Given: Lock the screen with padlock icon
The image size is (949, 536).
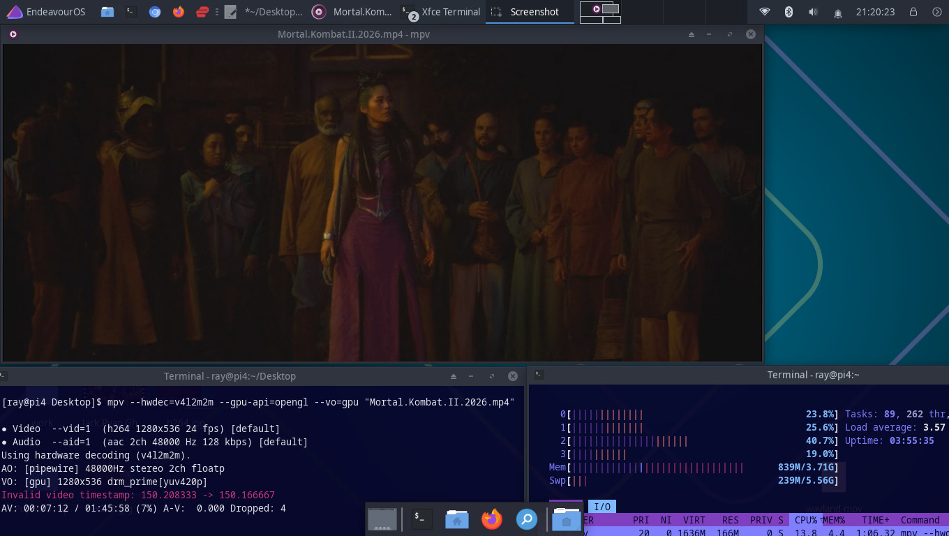Looking at the screenshot, I should (x=913, y=12).
